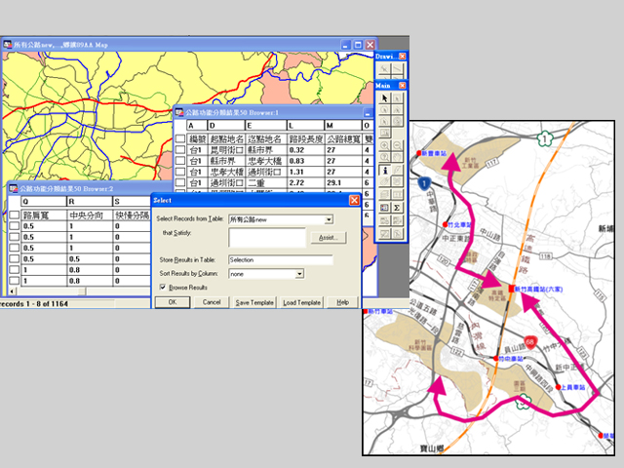The height and width of the screenshot is (468, 624).
Task: Close the Select dialog with its X
Action: coord(354,200)
